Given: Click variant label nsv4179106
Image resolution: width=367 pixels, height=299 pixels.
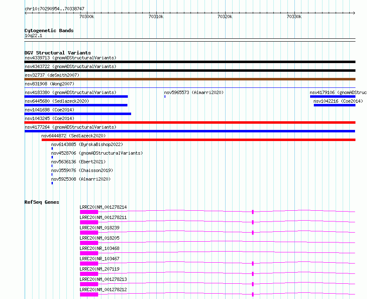Looking at the screenshot, I should 338,92.
